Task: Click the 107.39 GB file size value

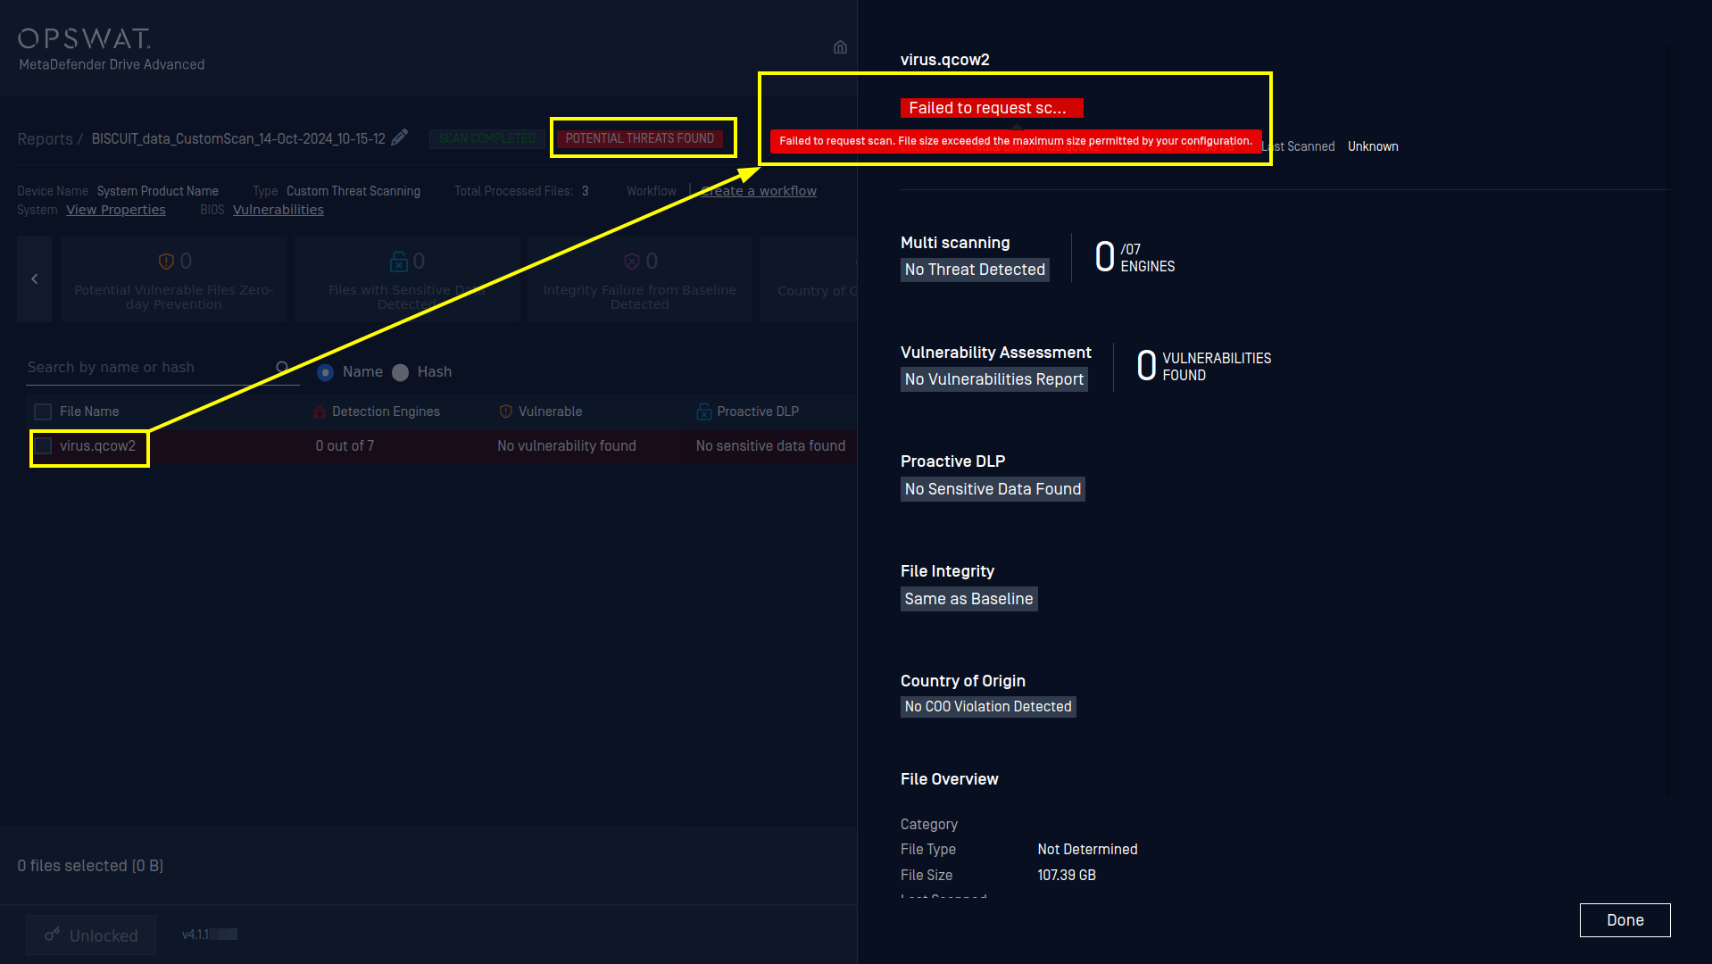Action: click(1067, 875)
